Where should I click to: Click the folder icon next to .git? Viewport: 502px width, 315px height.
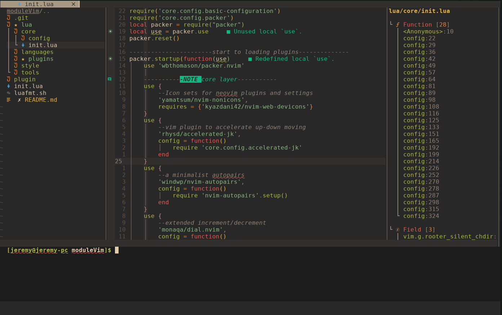pyautogui.click(x=9, y=18)
